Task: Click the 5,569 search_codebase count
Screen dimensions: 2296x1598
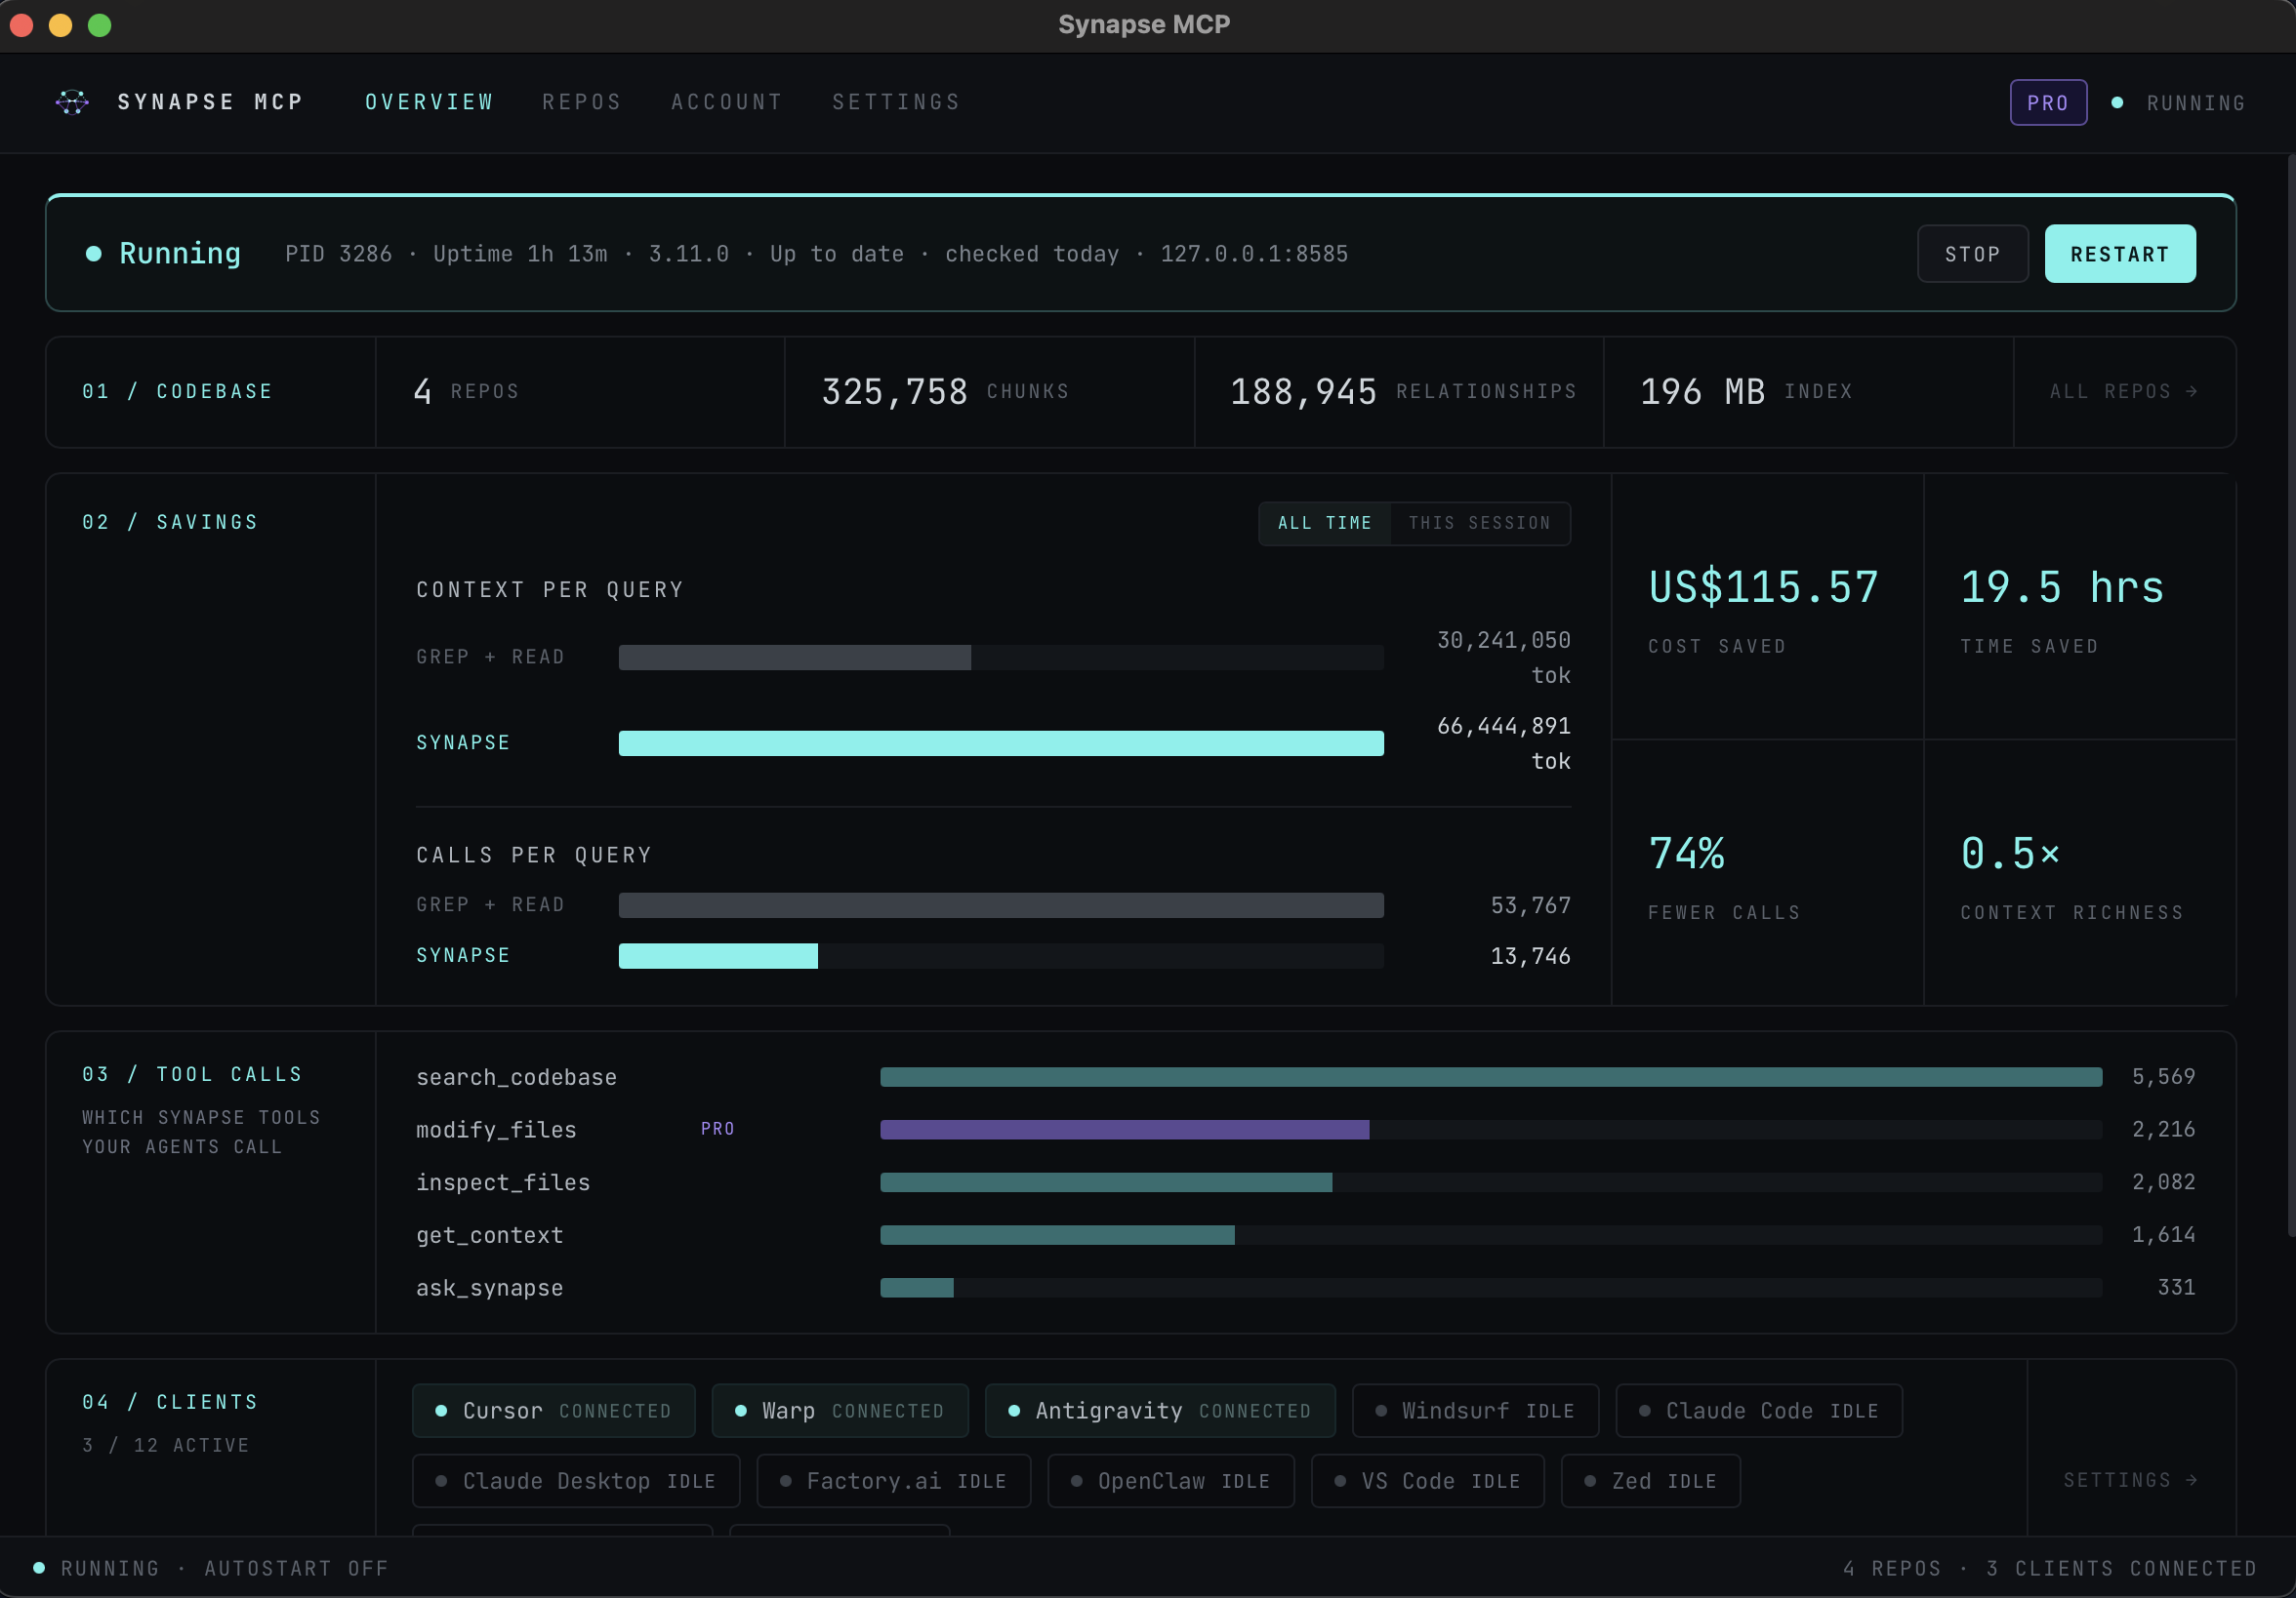Action: (2163, 1076)
